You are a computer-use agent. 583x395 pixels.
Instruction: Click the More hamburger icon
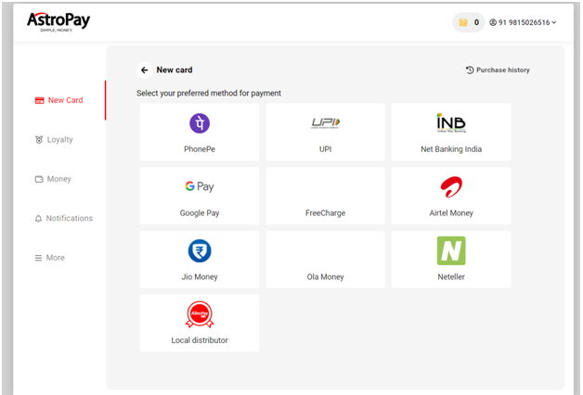38,258
